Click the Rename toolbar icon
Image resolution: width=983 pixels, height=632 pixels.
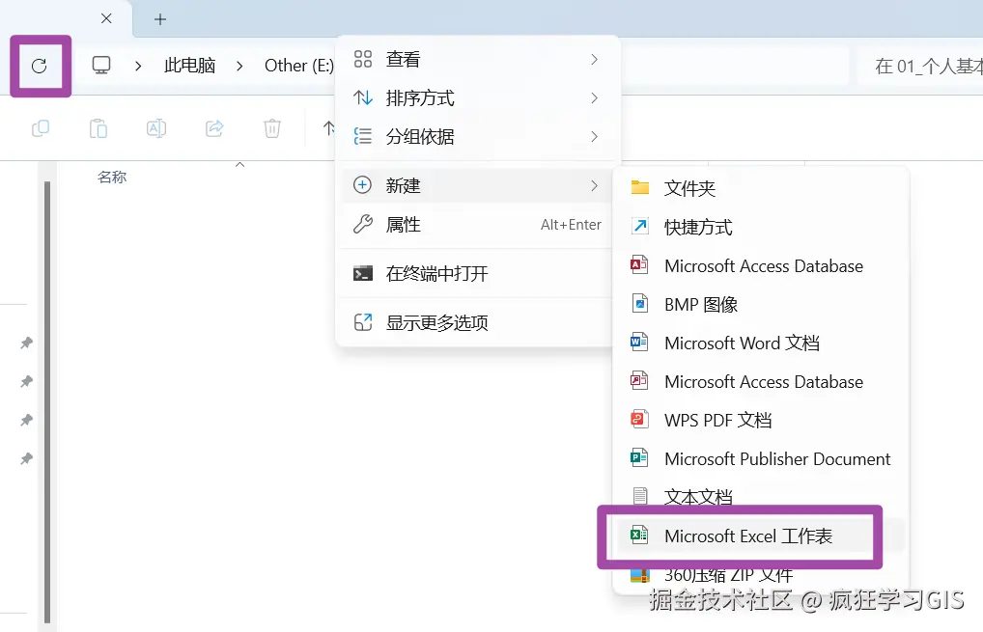(x=156, y=128)
